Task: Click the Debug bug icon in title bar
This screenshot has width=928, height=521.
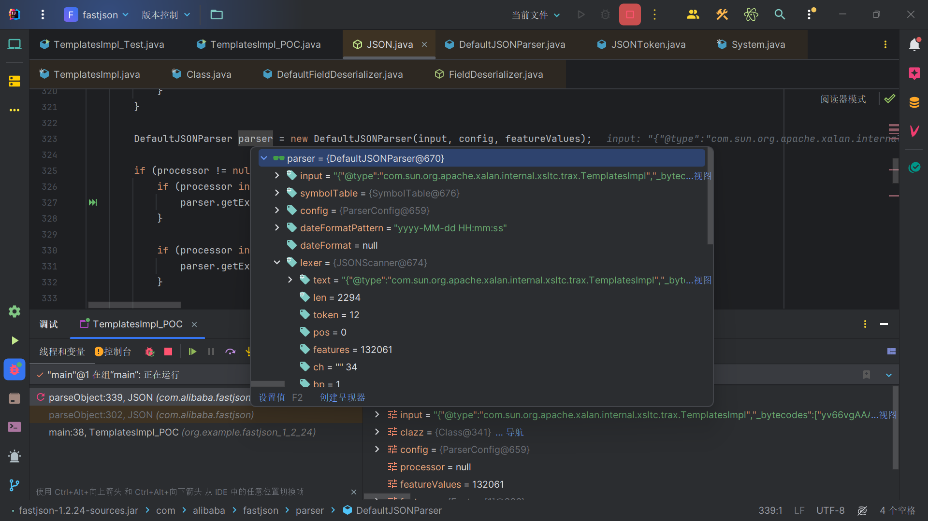Action: (605, 15)
